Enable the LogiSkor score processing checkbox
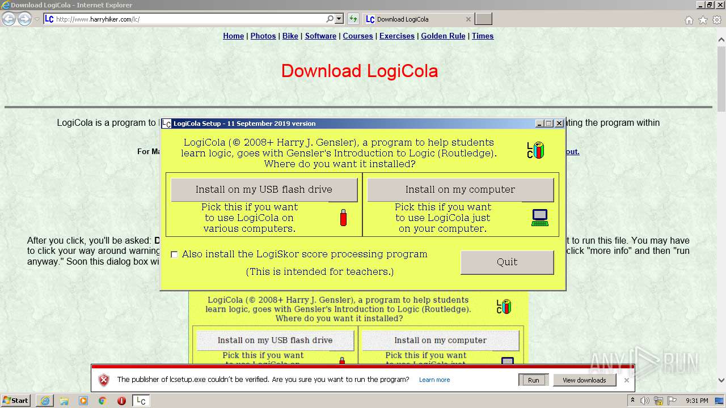726x408 pixels. coord(174,254)
